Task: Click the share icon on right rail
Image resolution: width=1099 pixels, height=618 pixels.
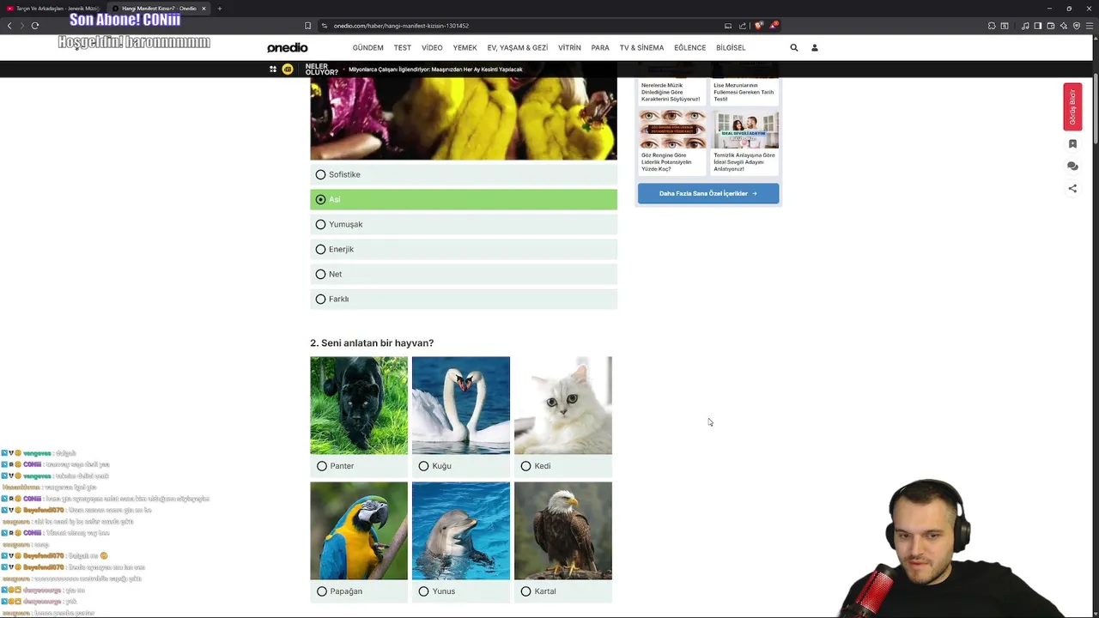Action: pyautogui.click(x=1072, y=189)
